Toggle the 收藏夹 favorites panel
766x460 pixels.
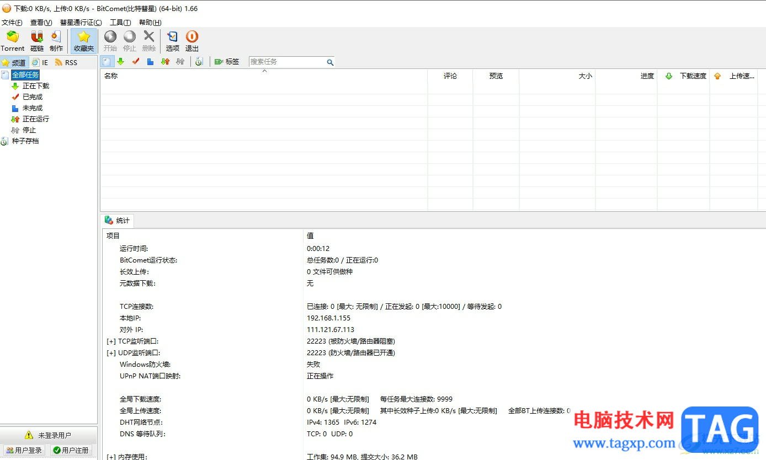[x=84, y=41]
